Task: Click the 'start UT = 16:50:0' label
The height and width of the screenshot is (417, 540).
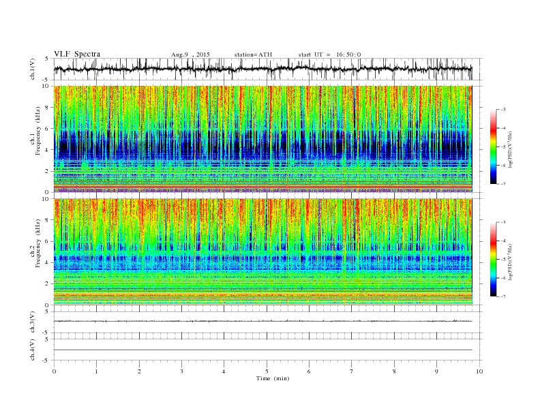Action: coord(329,55)
